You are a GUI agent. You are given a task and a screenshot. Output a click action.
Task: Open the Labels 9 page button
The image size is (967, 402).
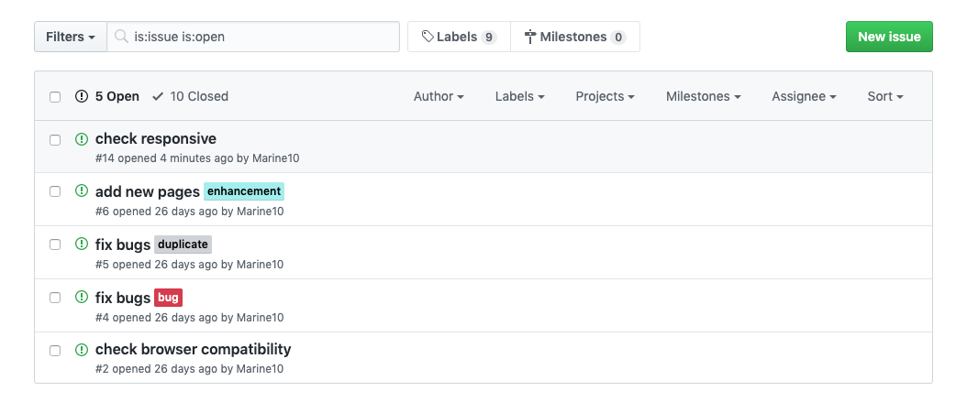tap(459, 37)
